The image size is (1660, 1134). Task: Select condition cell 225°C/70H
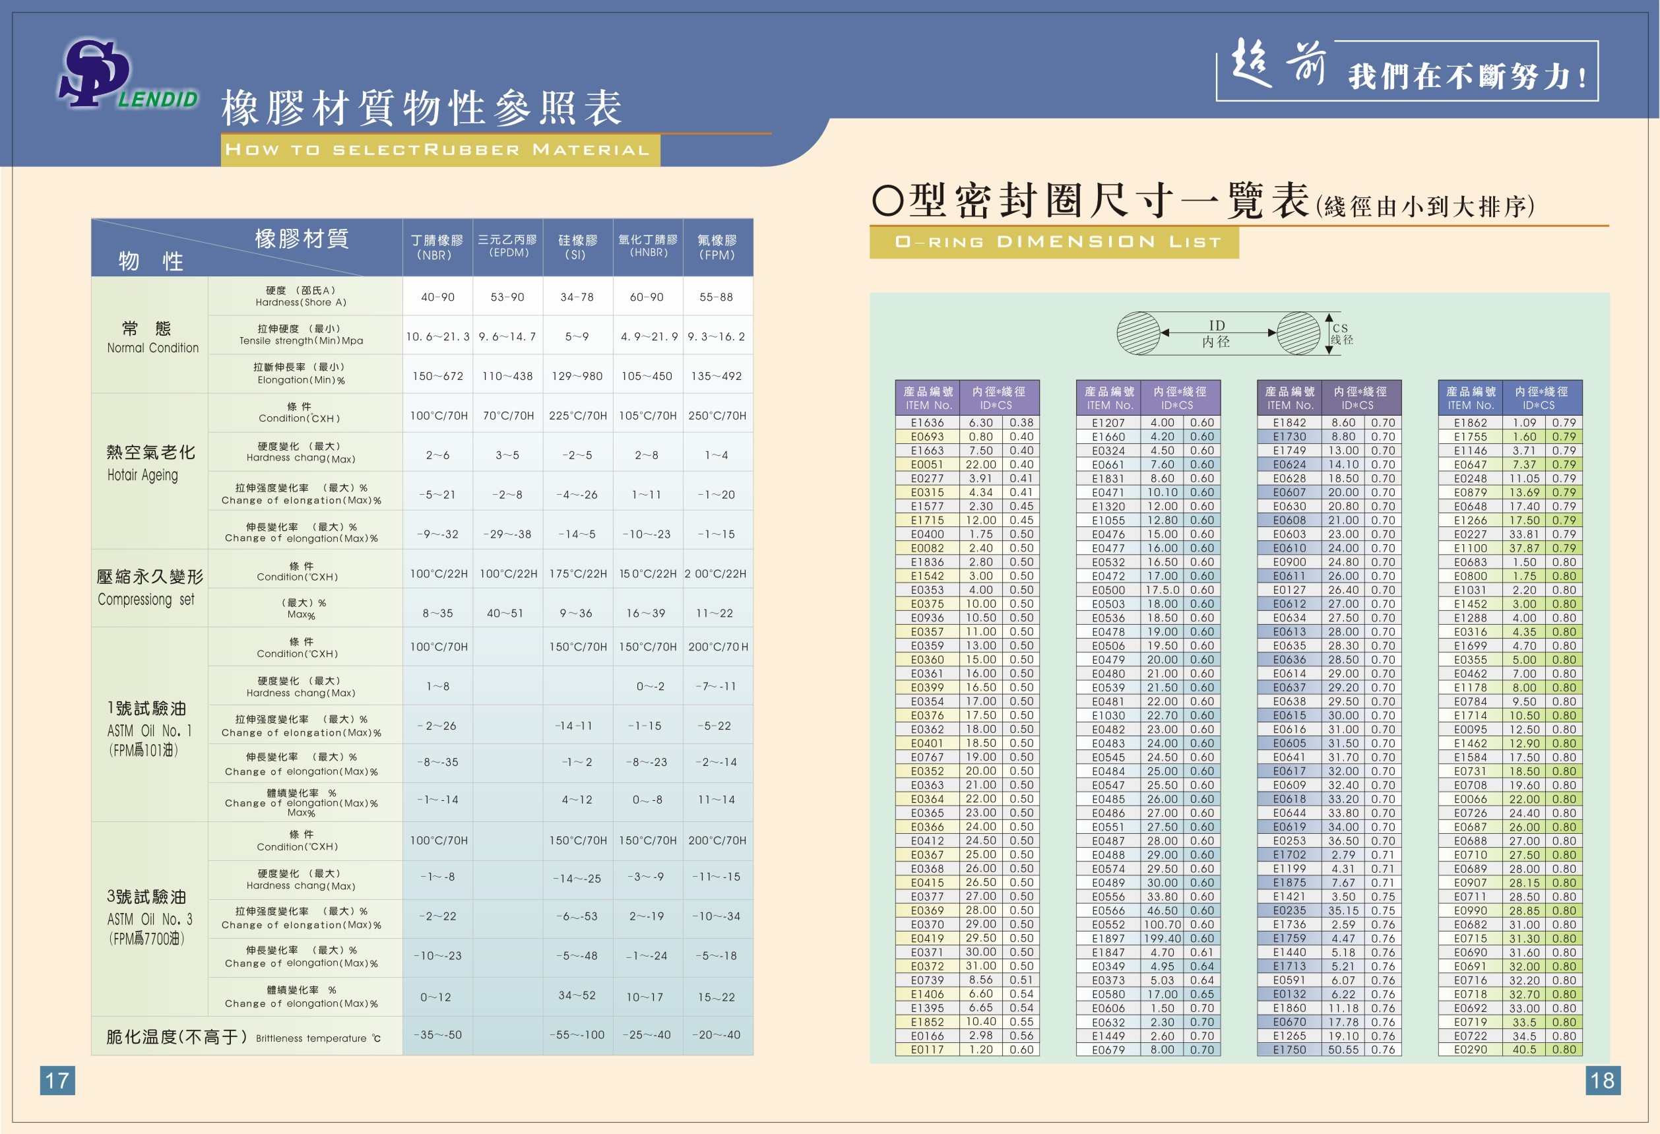click(x=577, y=416)
